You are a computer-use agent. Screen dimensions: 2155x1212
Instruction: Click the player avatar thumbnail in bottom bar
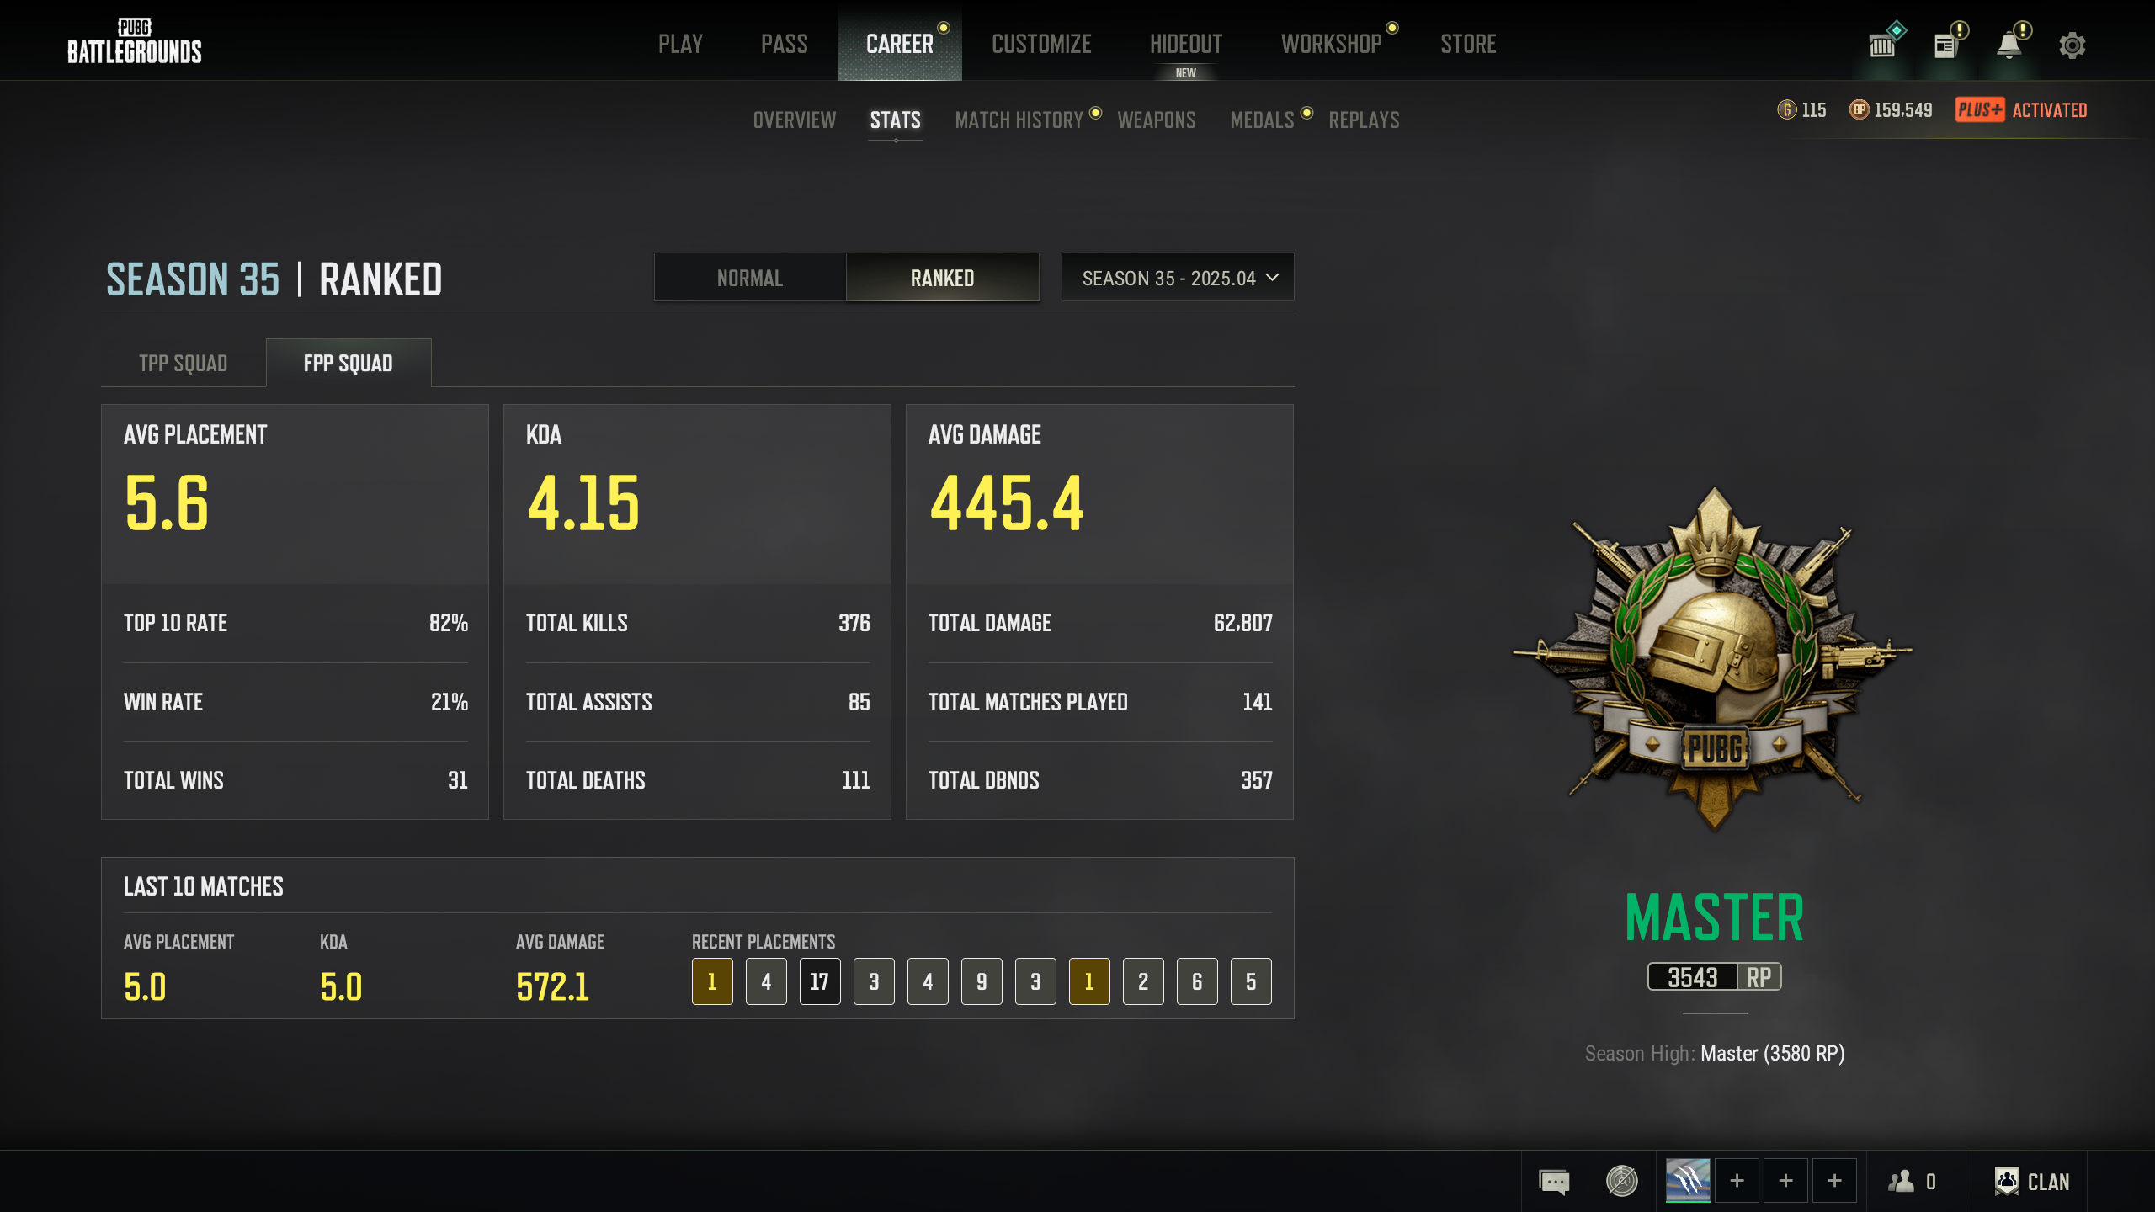coord(1688,1180)
